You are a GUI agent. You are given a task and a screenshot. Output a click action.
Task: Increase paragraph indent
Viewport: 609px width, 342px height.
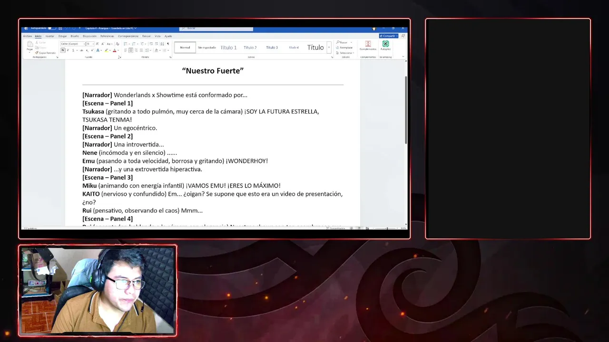point(157,44)
